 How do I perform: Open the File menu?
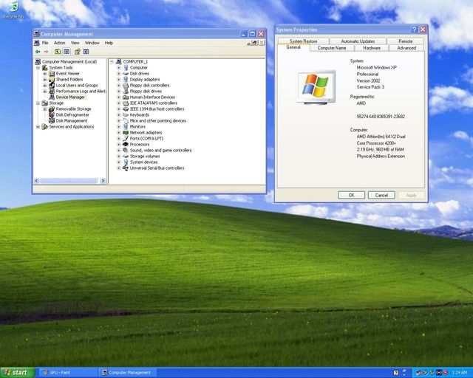click(45, 43)
